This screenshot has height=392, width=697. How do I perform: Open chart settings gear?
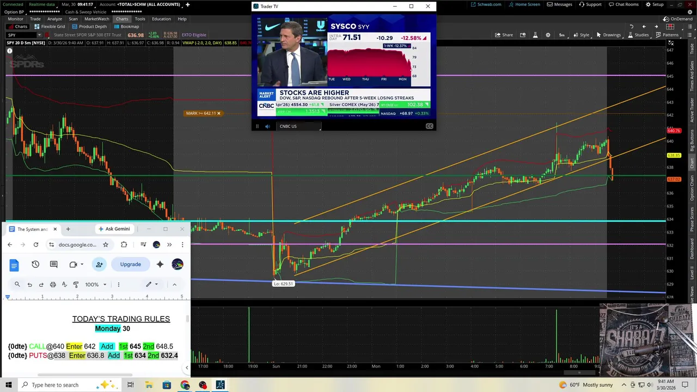click(x=548, y=35)
